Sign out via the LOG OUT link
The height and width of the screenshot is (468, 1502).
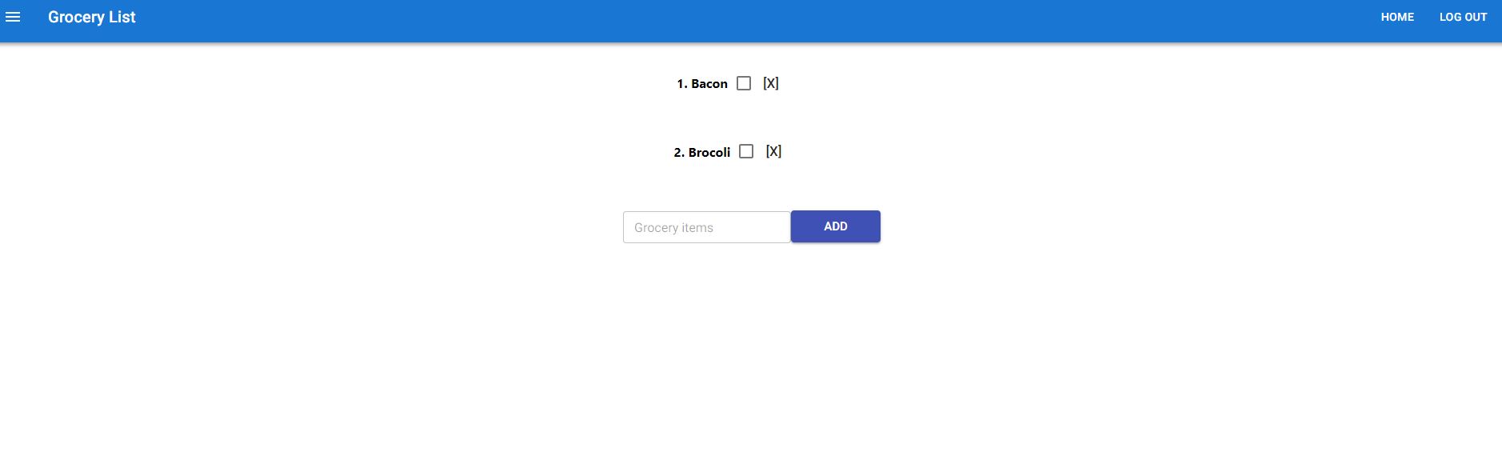point(1463,17)
